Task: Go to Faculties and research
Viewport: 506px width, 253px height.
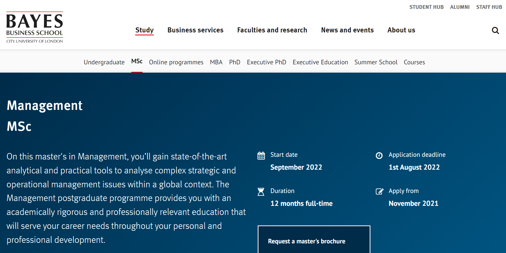Action: point(272,30)
